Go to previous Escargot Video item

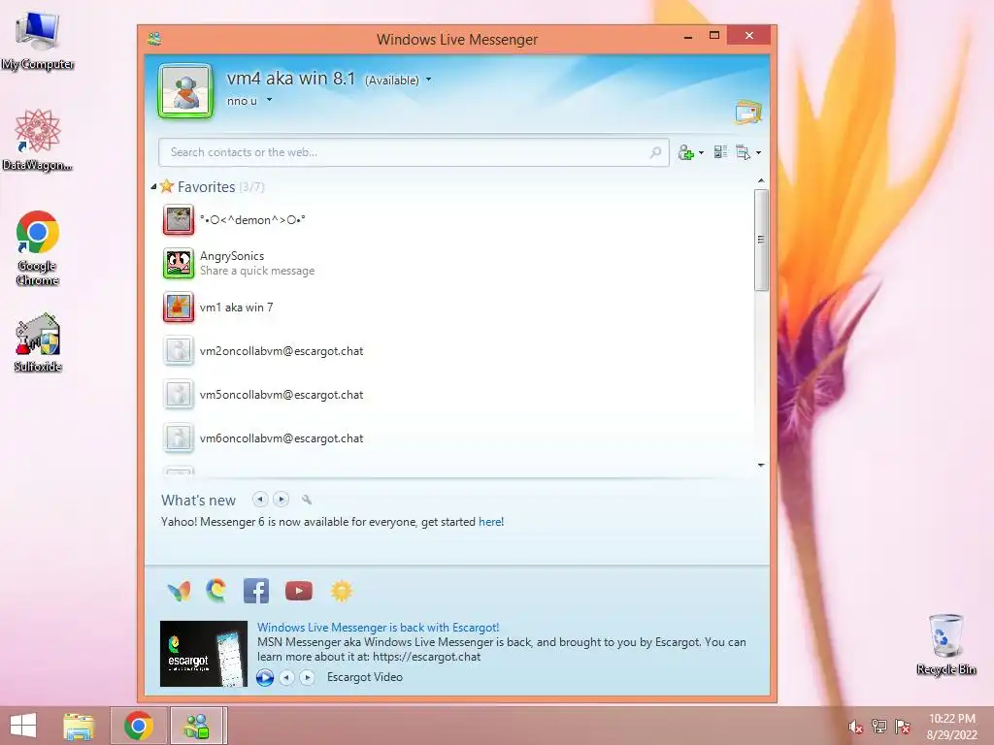[286, 678]
